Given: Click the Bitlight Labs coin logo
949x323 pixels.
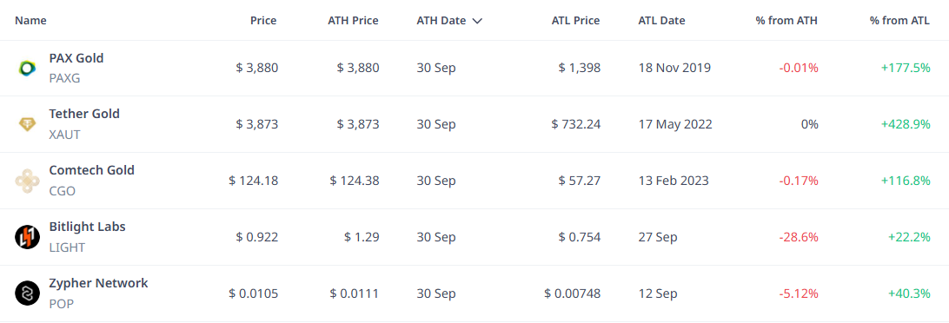Looking at the screenshot, I should pyautogui.click(x=27, y=237).
